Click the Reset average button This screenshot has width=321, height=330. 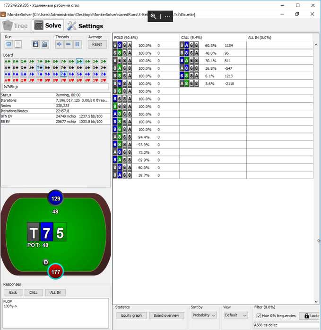(97, 44)
